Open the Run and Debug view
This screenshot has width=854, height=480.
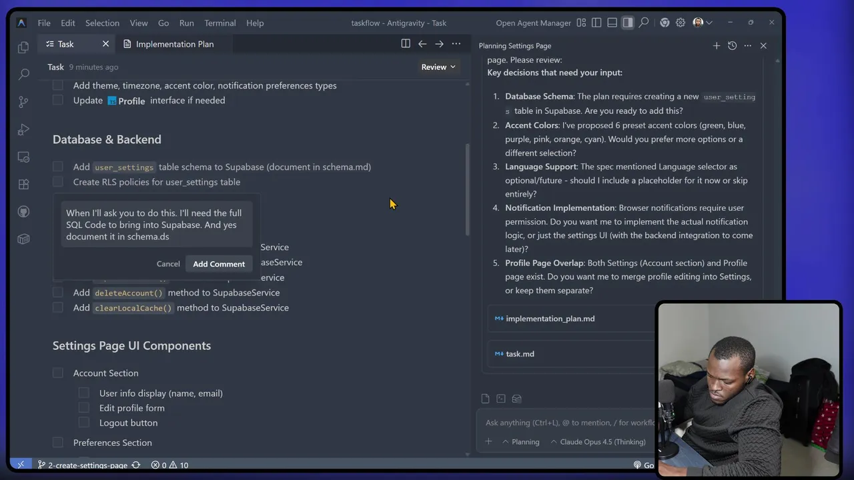[23, 129]
